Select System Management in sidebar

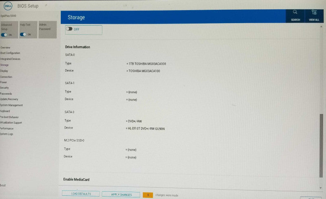11,105
